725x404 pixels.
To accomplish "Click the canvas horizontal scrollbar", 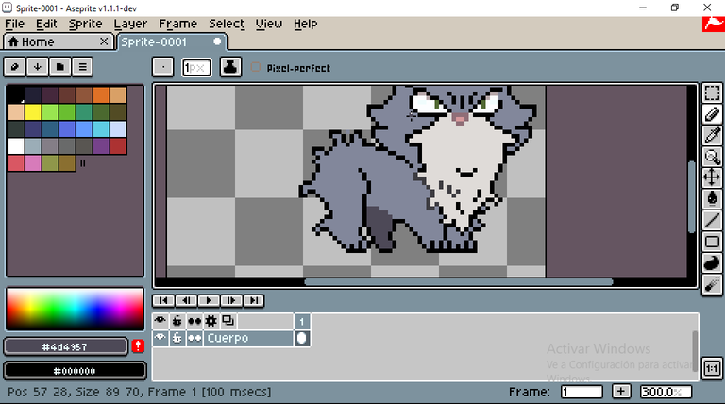I will (x=459, y=281).
